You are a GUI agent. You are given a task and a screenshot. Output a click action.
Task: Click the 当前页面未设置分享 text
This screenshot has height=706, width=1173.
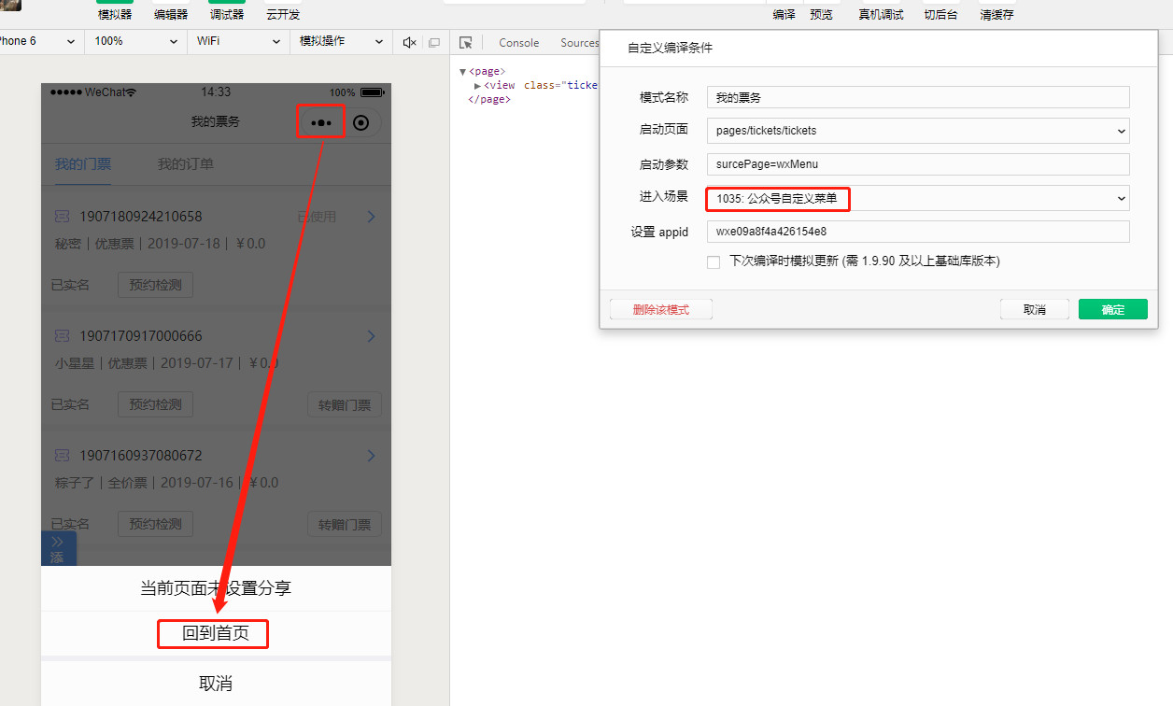pyautogui.click(x=216, y=588)
